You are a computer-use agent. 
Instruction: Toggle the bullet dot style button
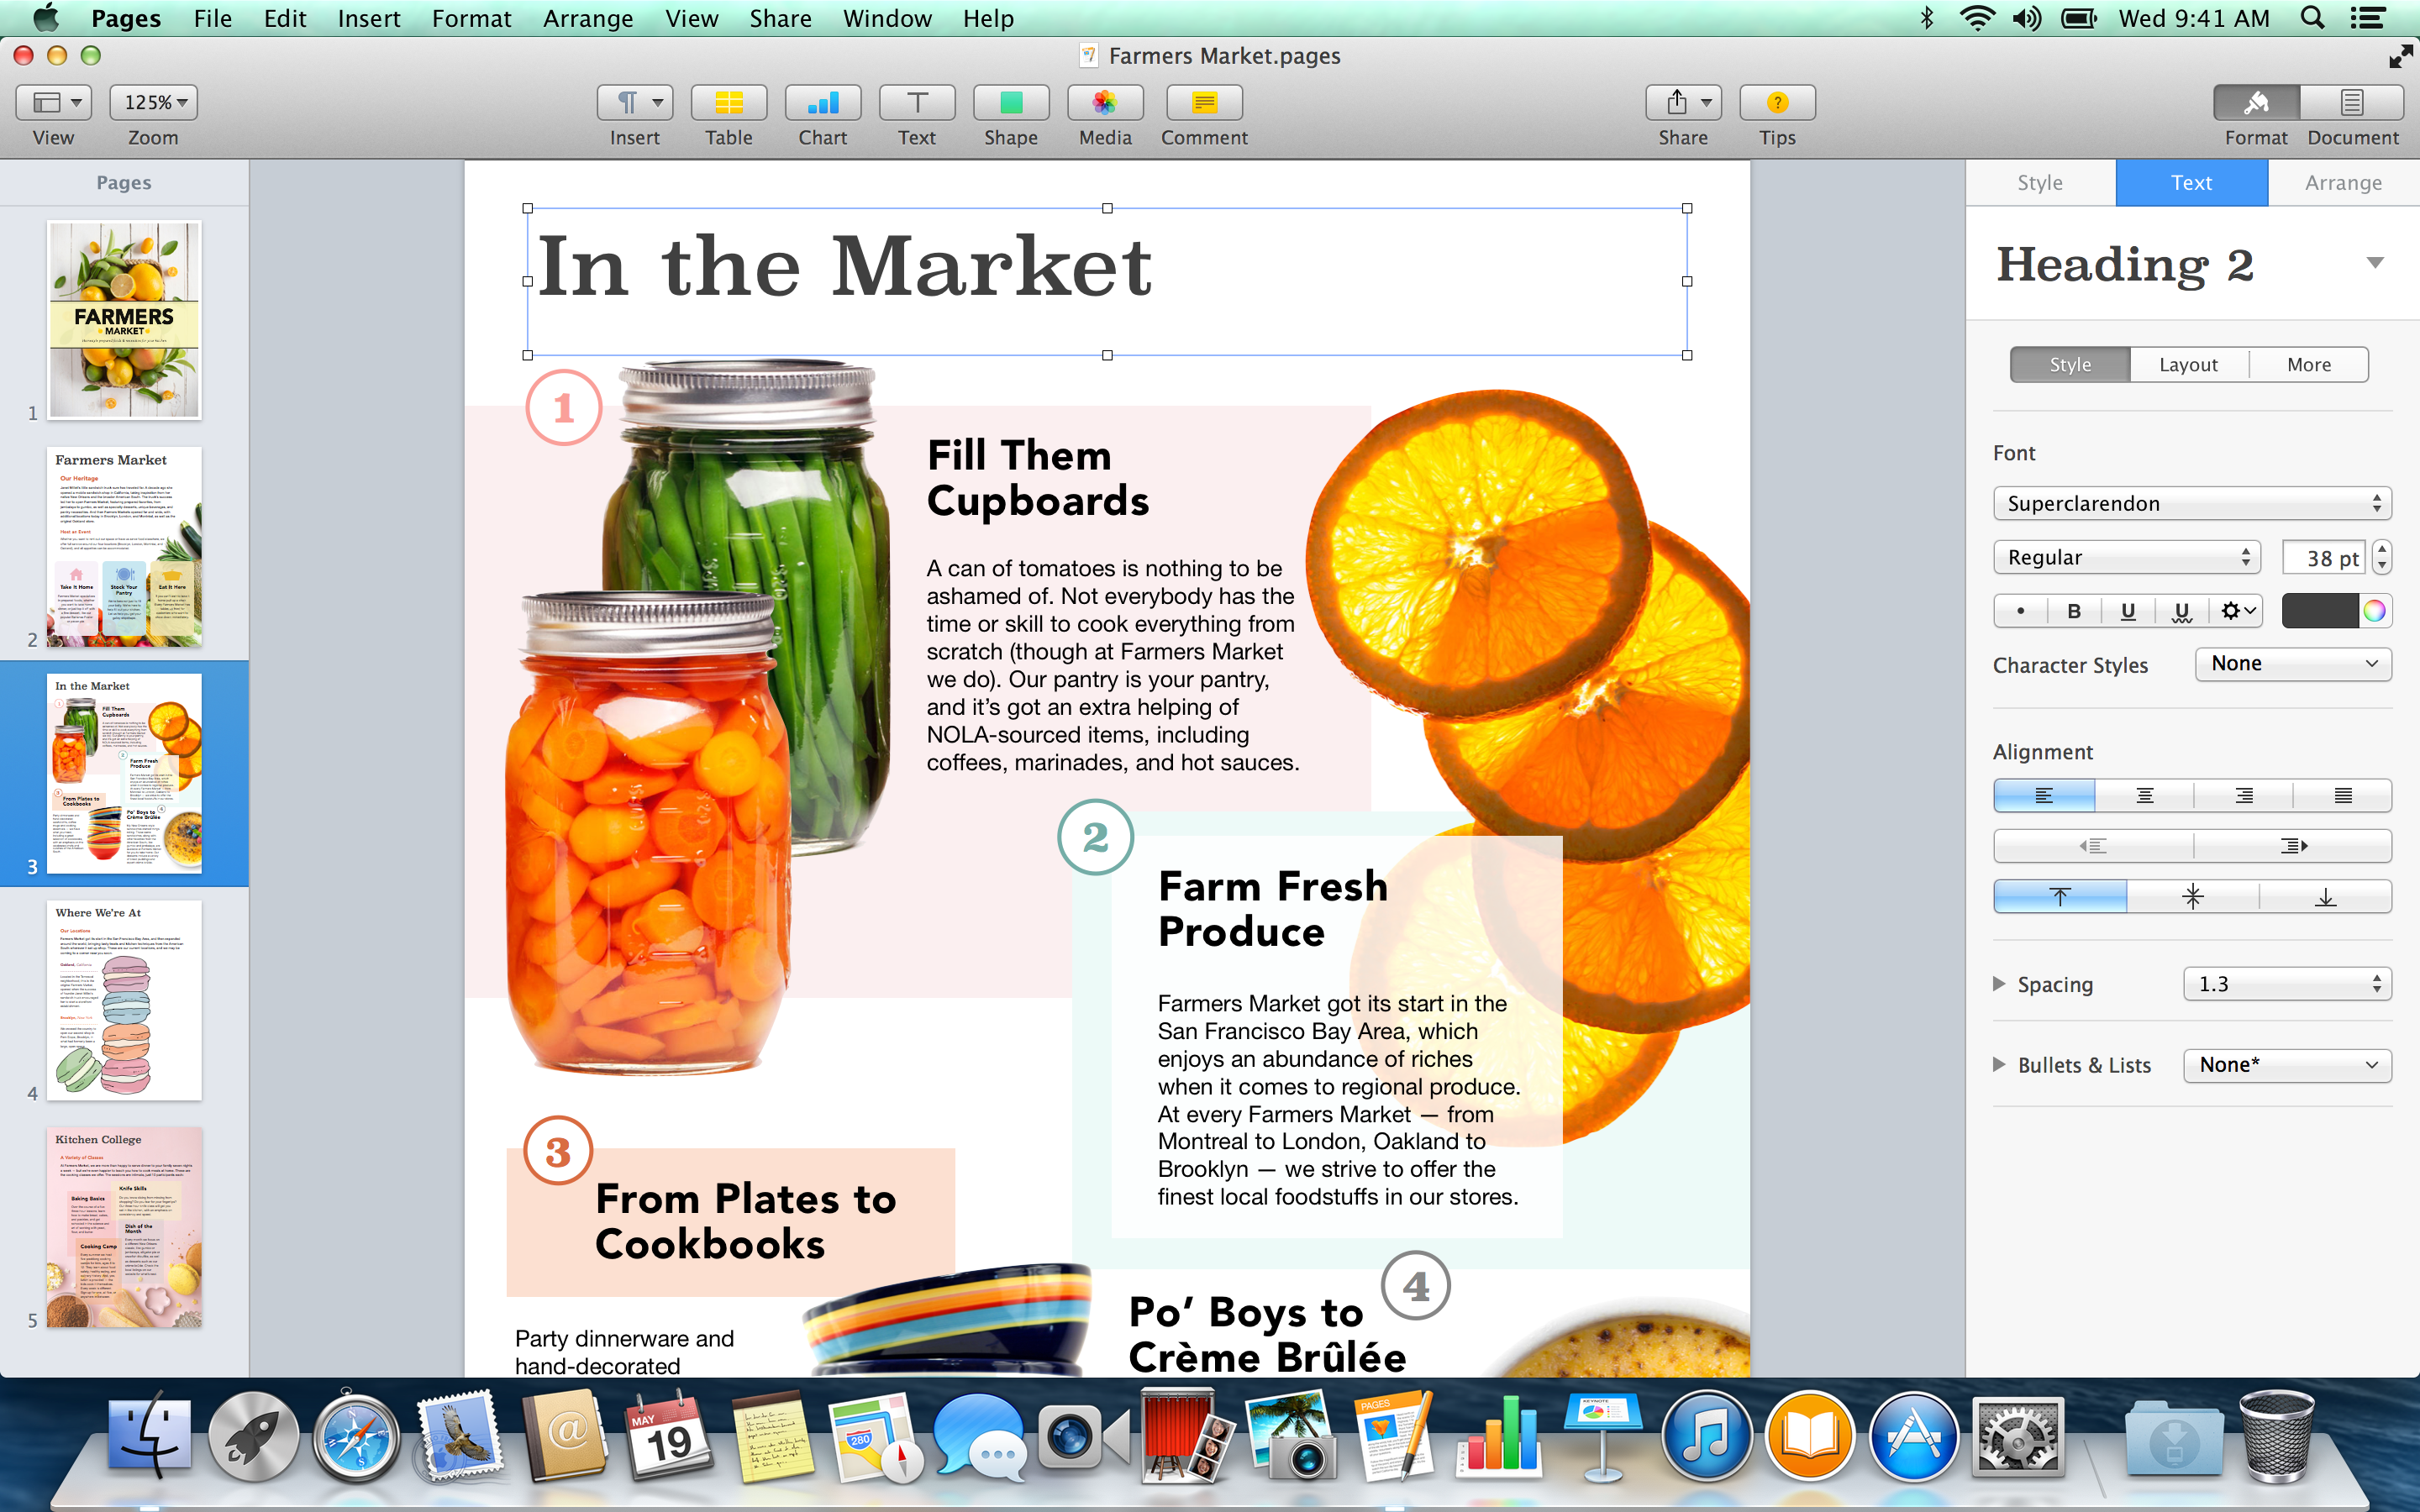pyautogui.click(x=2020, y=611)
